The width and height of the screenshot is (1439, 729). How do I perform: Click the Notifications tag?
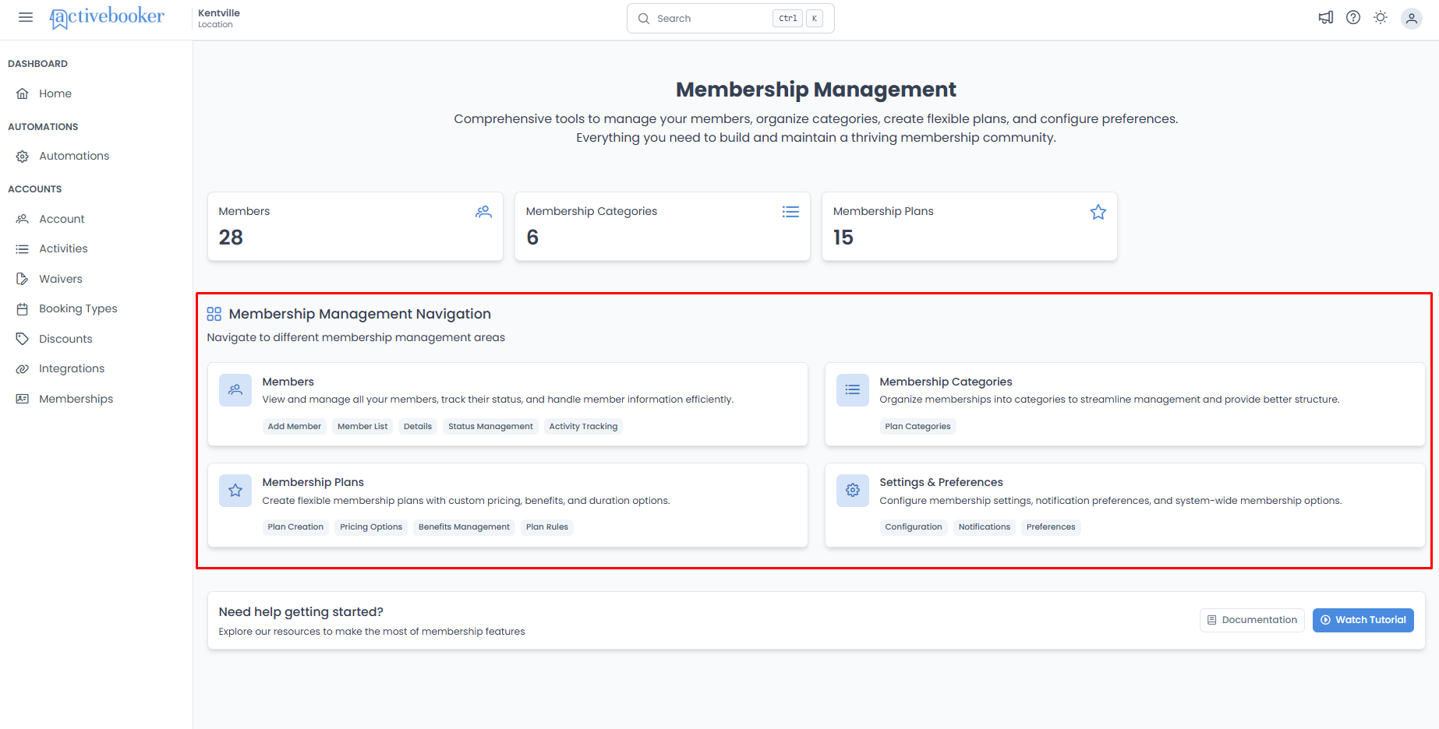(985, 527)
